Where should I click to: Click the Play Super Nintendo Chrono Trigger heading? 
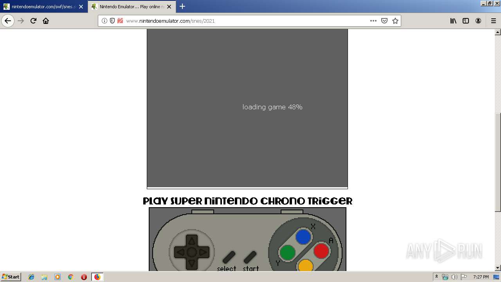pyautogui.click(x=247, y=201)
